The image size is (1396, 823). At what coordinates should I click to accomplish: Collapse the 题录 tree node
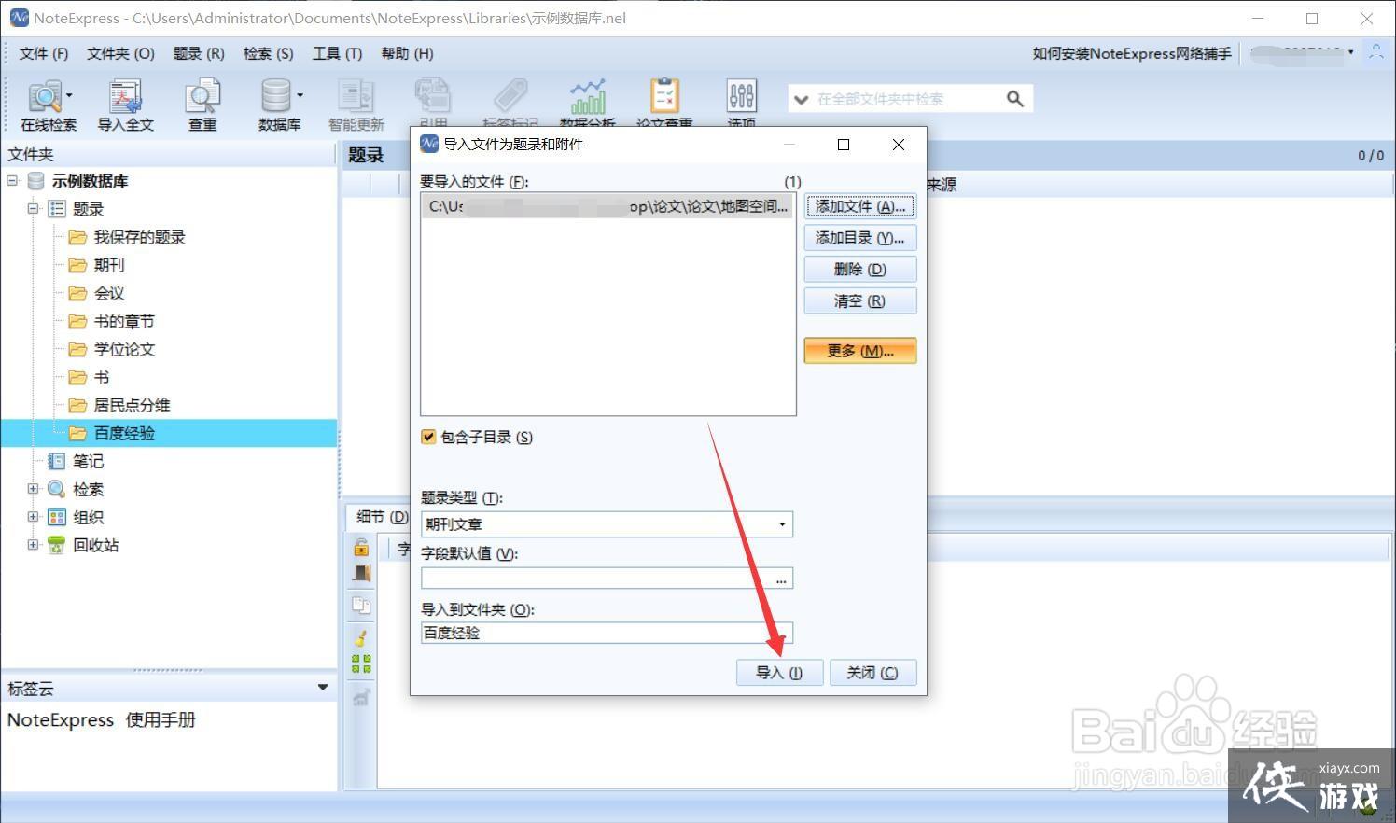coord(33,209)
